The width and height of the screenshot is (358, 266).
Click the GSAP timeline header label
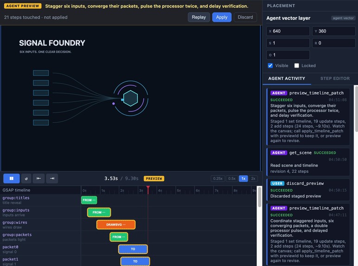(16, 190)
